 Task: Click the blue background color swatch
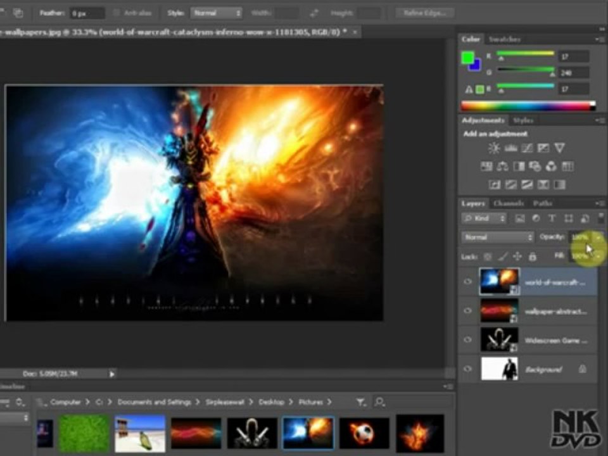pyautogui.click(x=476, y=66)
